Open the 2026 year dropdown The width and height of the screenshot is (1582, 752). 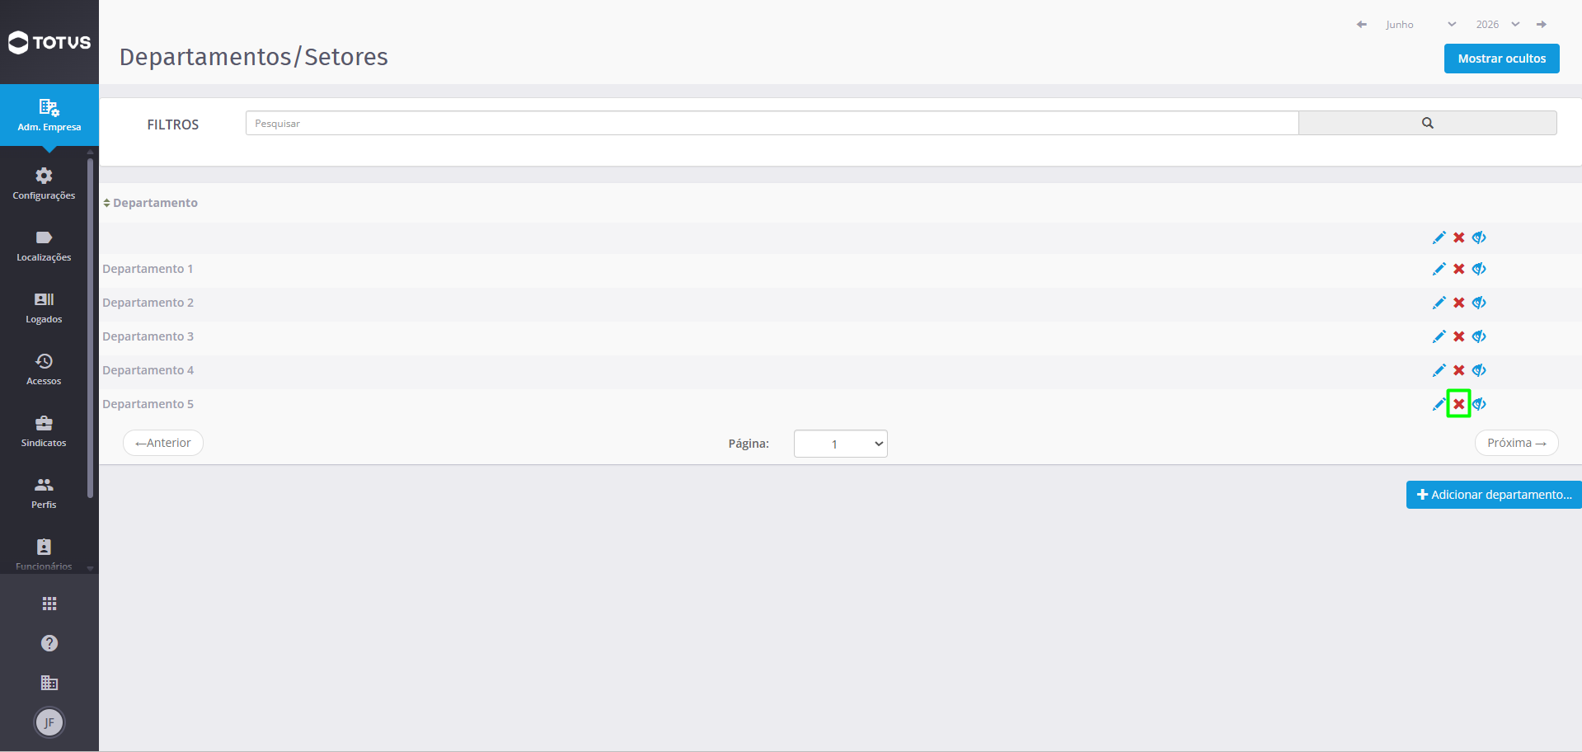[x=1497, y=25]
